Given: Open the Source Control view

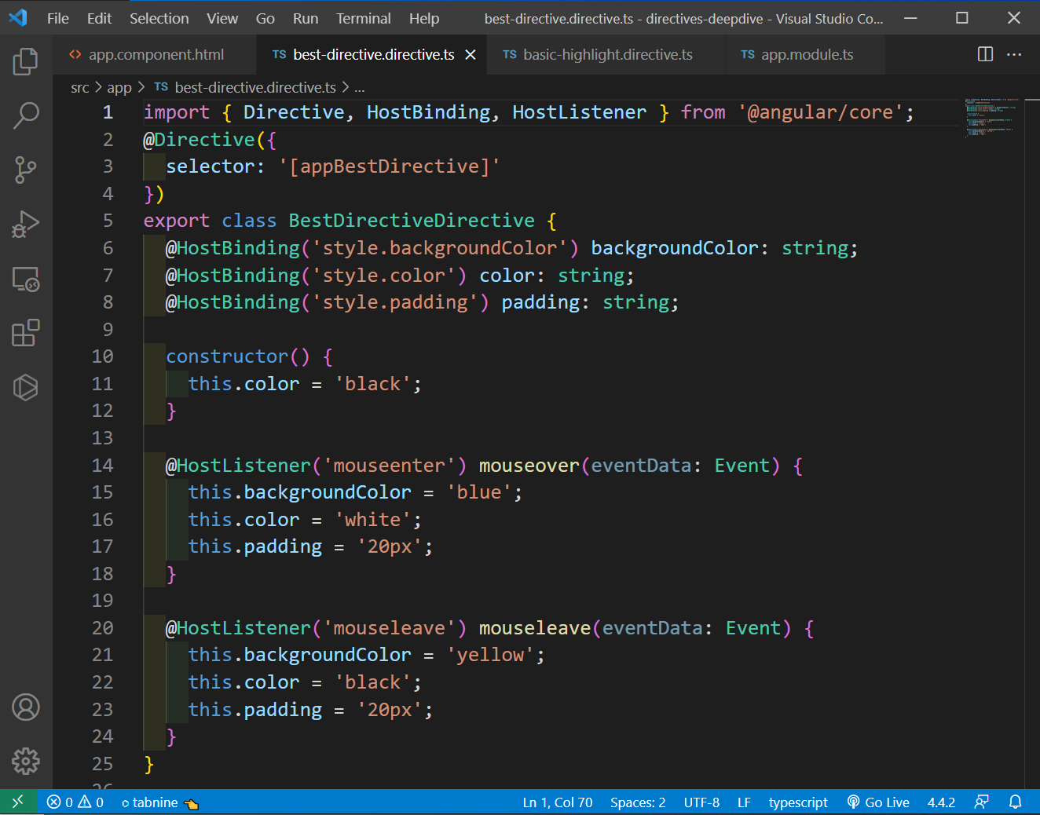Looking at the screenshot, I should point(26,170).
